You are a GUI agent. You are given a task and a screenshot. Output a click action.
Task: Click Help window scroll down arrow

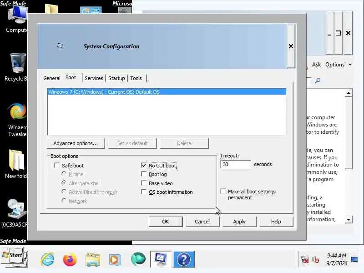349,219
